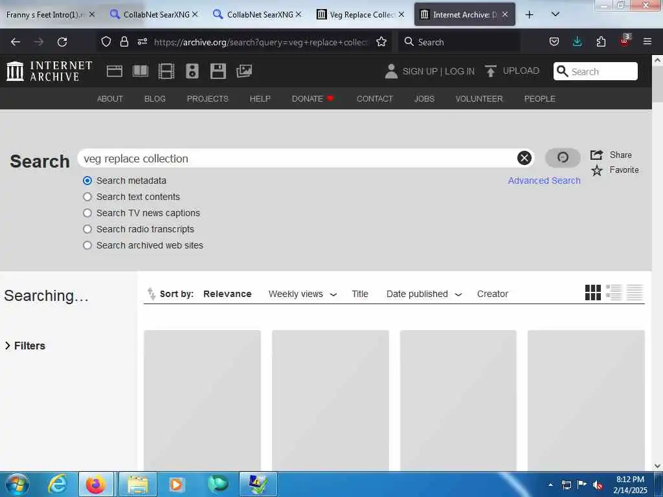The image size is (663, 497).
Task: Open the Software floppy disk icon
Action: pyautogui.click(x=218, y=71)
